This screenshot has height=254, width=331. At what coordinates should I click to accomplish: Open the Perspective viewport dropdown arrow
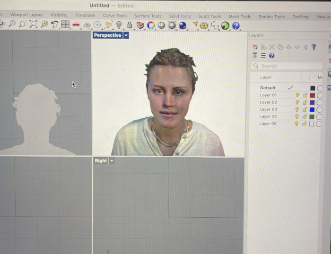click(126, 35)
